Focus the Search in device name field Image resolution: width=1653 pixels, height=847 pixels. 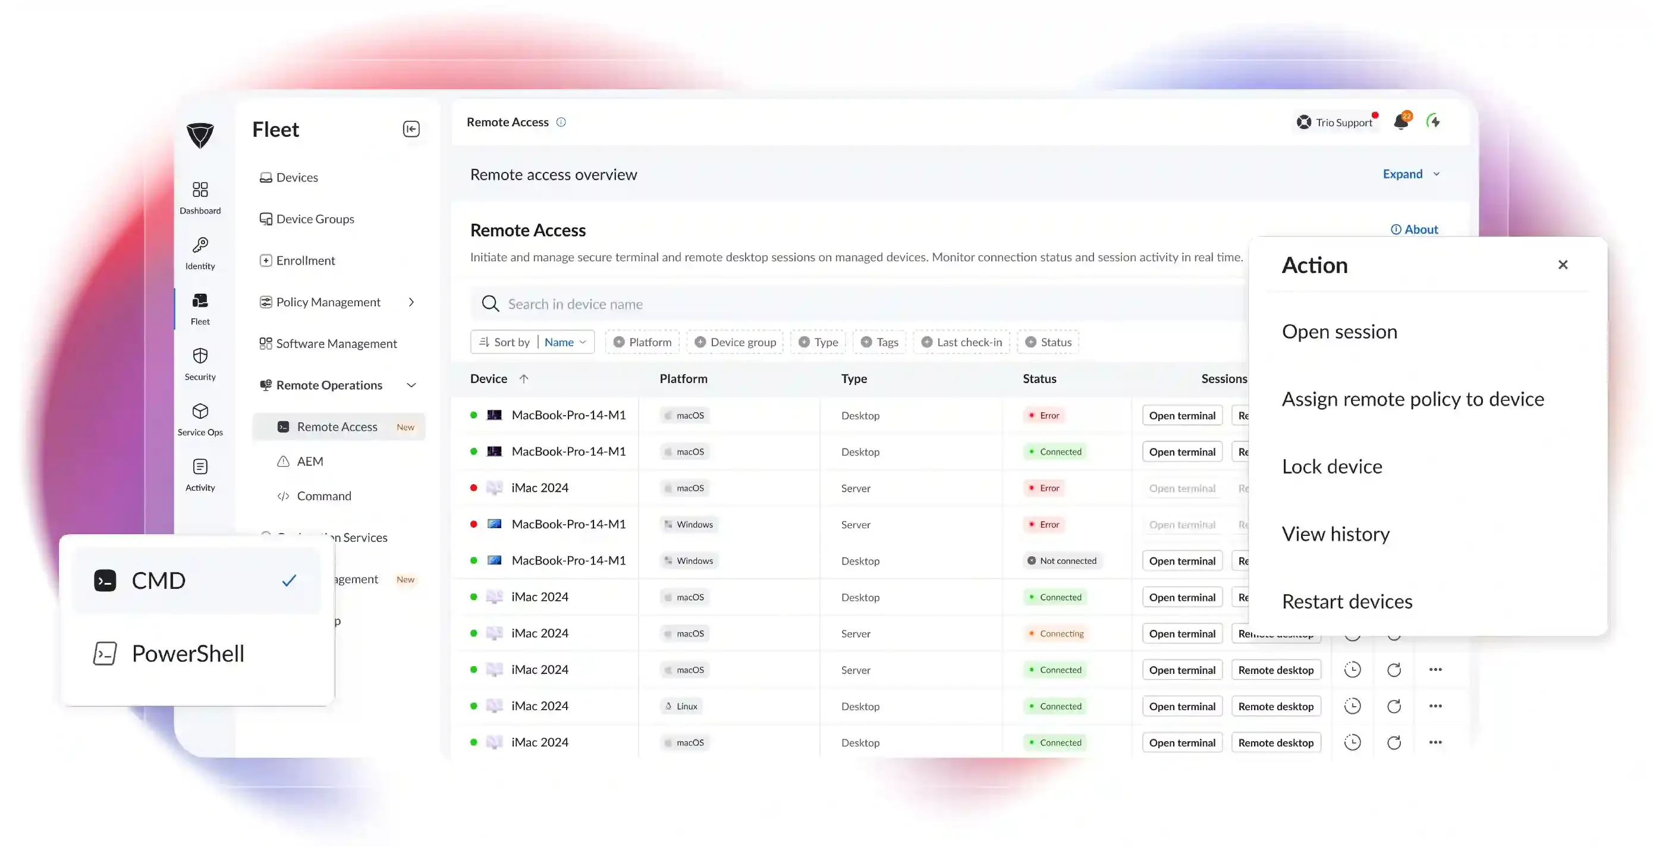pyautogui.click(x=860, y=303)
